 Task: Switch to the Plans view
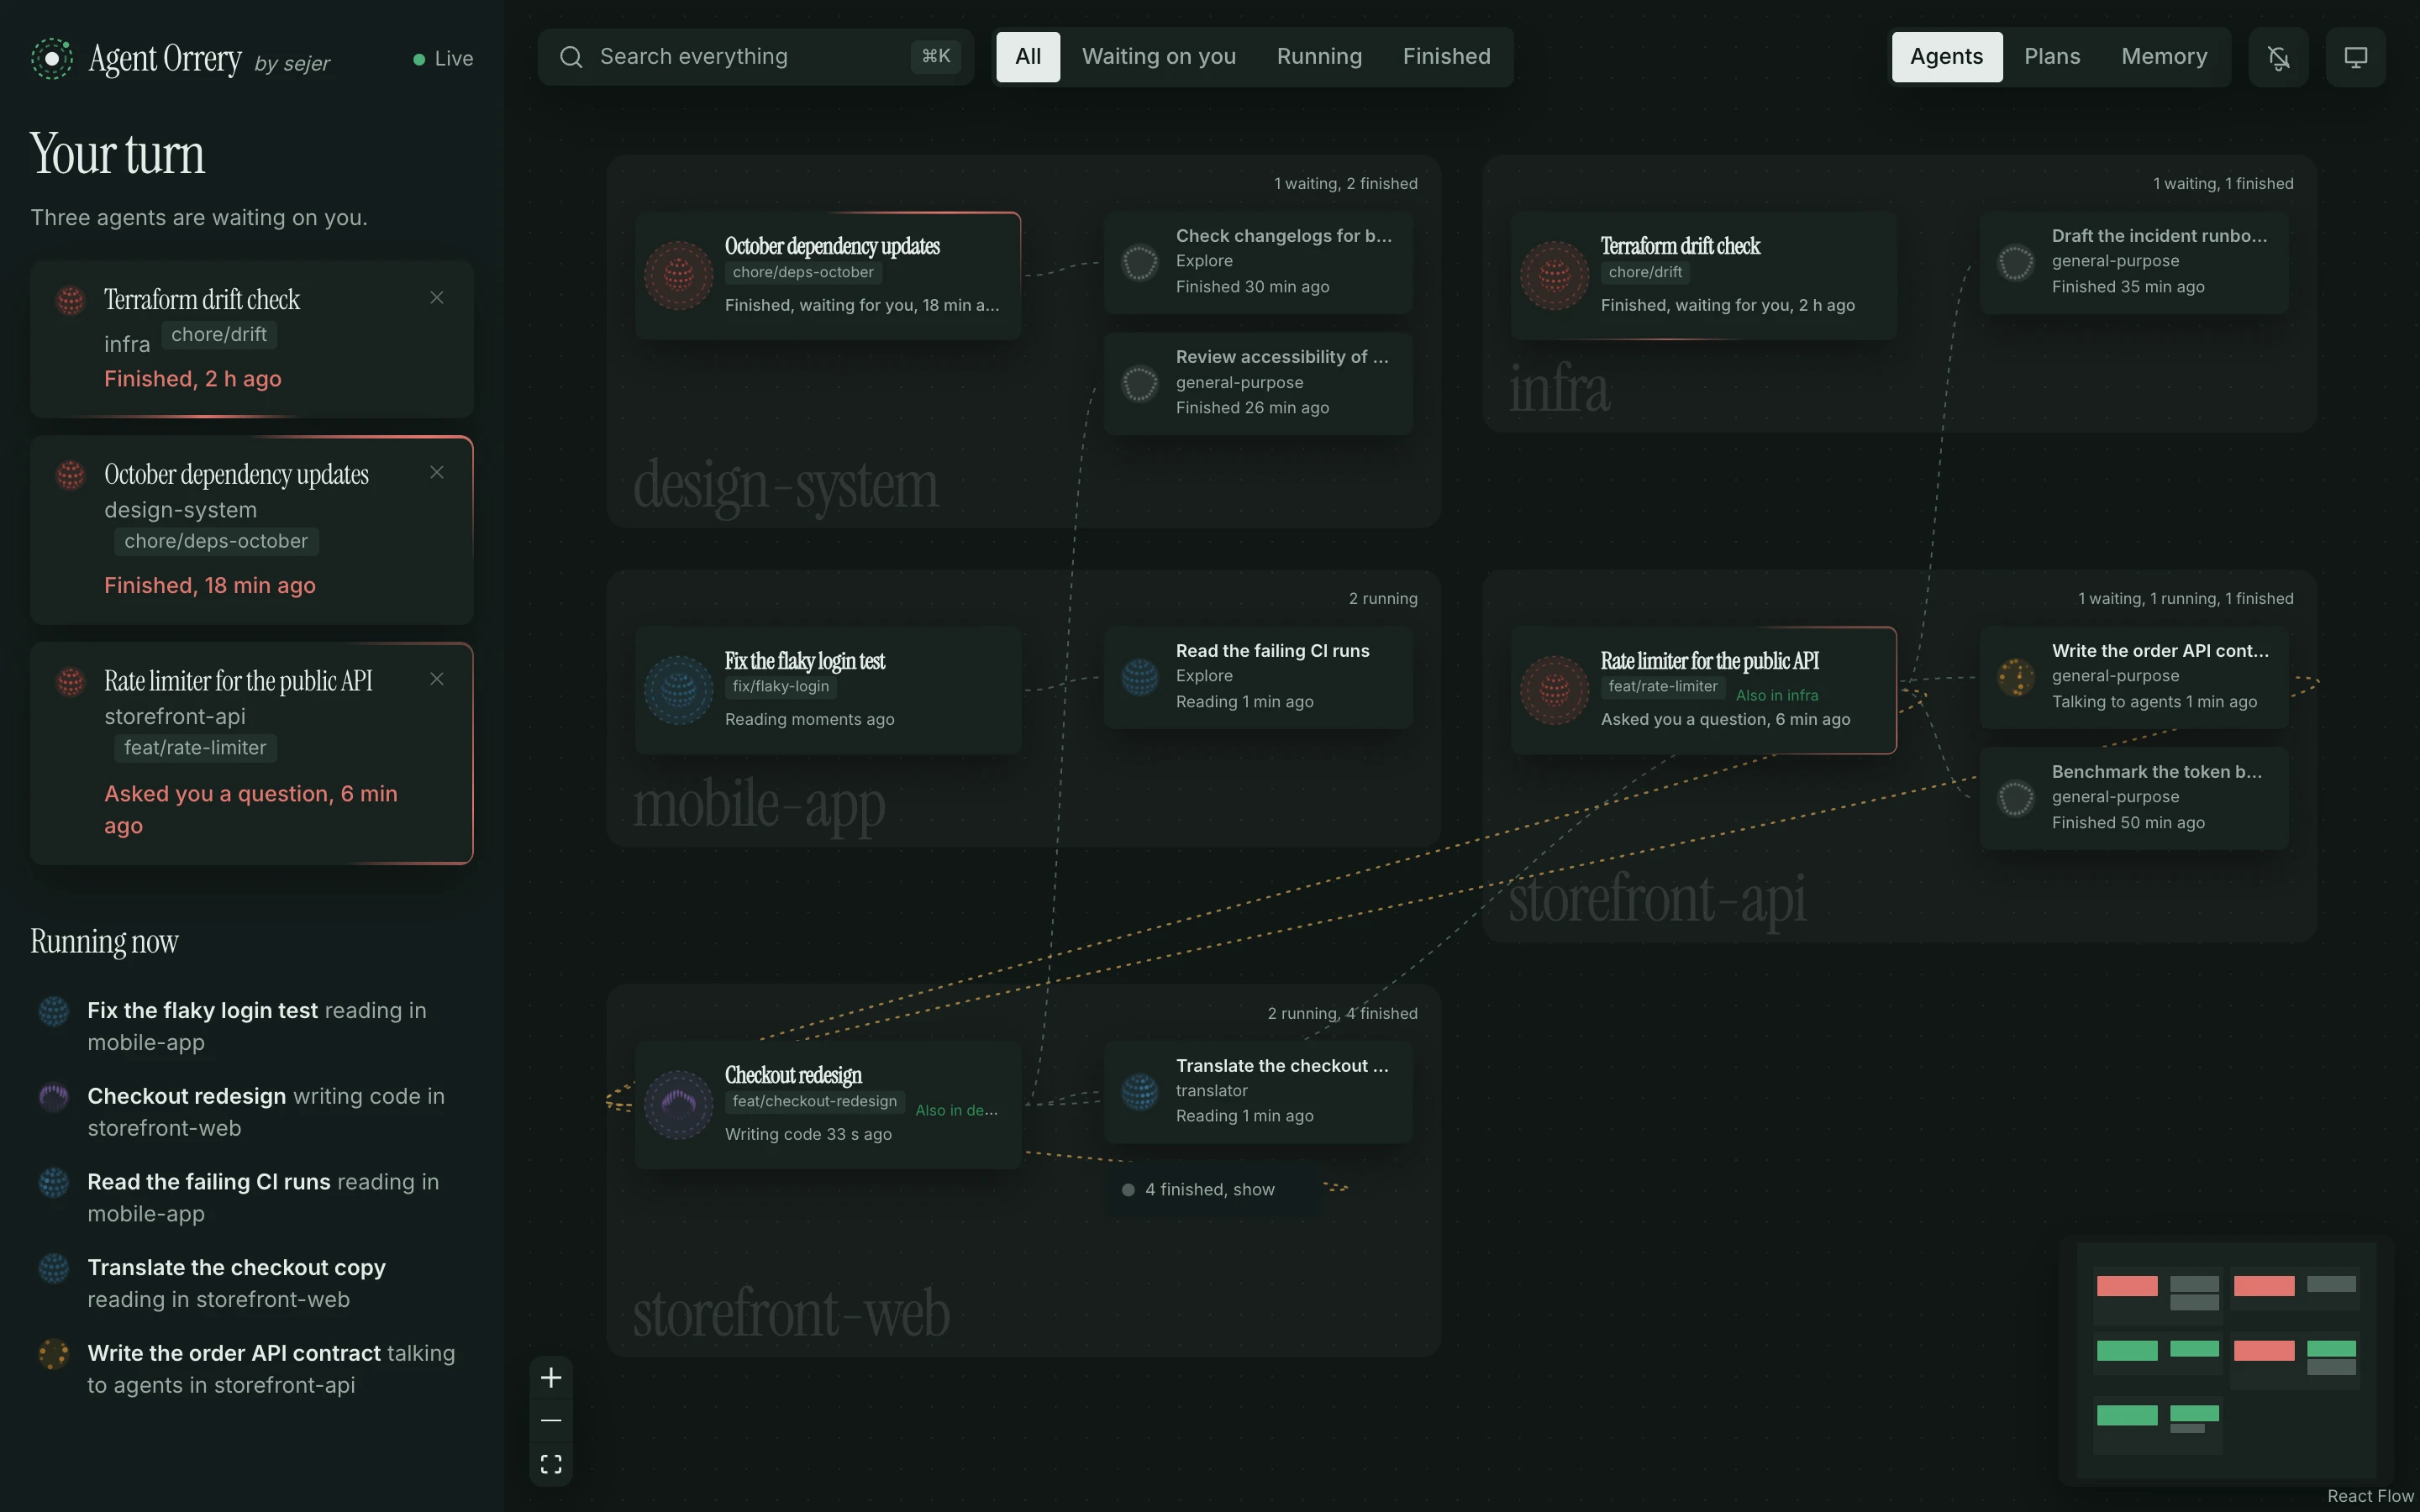(2052, 57)
